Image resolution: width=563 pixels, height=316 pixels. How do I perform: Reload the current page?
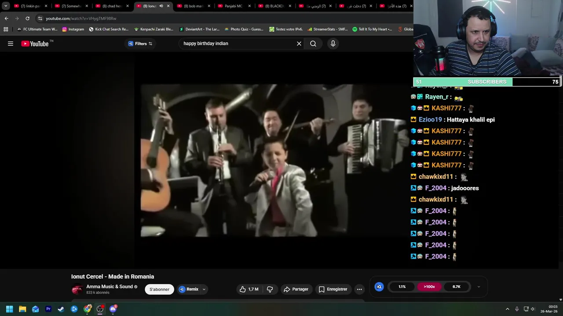[x=27, y=18]
